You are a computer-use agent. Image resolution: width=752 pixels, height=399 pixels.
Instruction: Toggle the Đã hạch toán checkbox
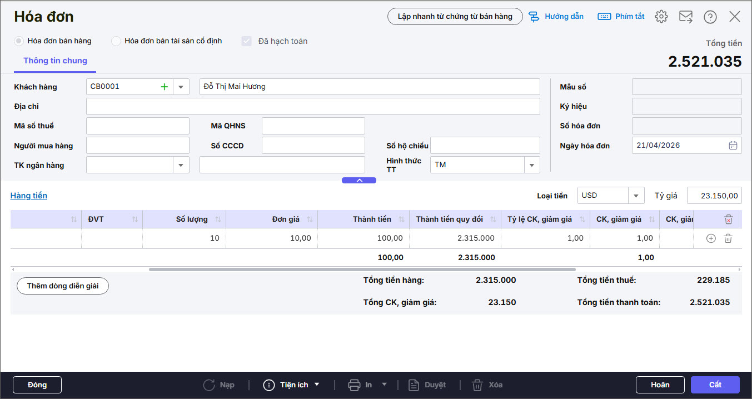click(247, 41)
